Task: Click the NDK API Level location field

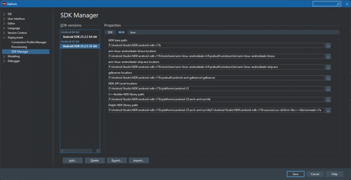Action: pyautogui.click(x=217, y=89)
